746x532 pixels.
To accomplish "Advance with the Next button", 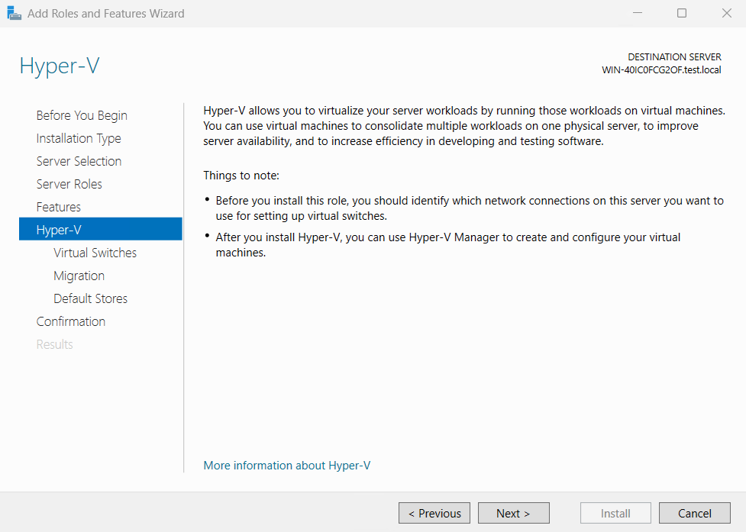I will 513,513.
